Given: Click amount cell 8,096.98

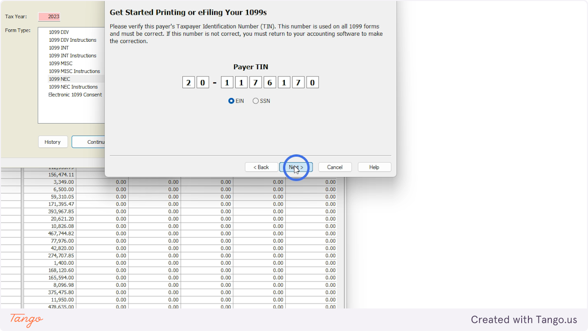Looking at the screenshot, I should click(49, 285).
